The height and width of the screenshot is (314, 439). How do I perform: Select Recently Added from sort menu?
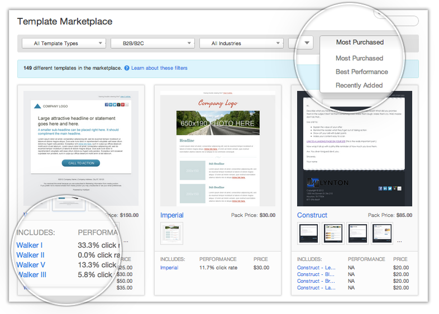[359, 85]
